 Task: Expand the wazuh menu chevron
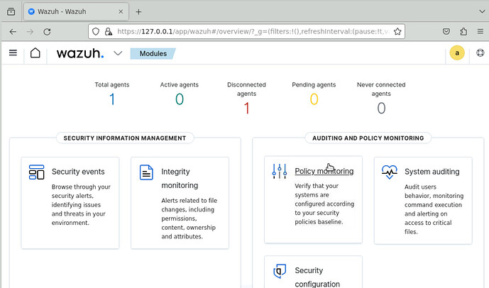[x=118, y=53]
